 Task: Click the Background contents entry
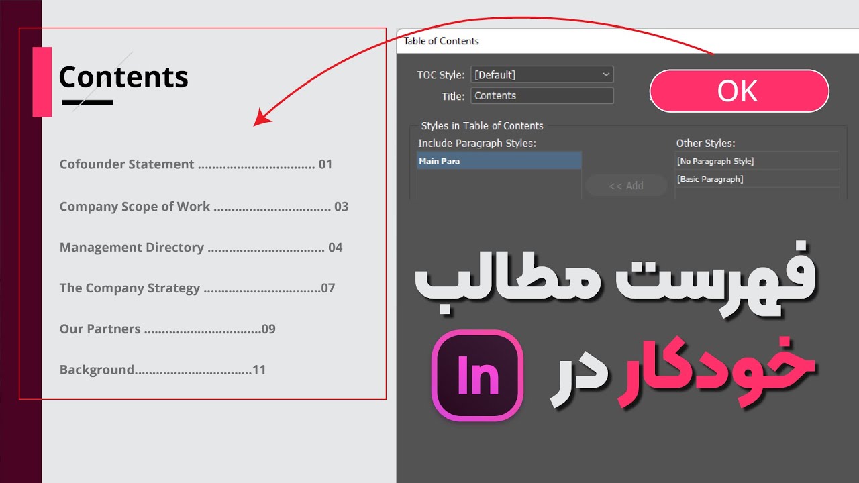pos(163,370)
